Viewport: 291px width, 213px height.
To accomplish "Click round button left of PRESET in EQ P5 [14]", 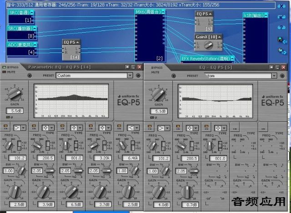I will pos(30,76).
